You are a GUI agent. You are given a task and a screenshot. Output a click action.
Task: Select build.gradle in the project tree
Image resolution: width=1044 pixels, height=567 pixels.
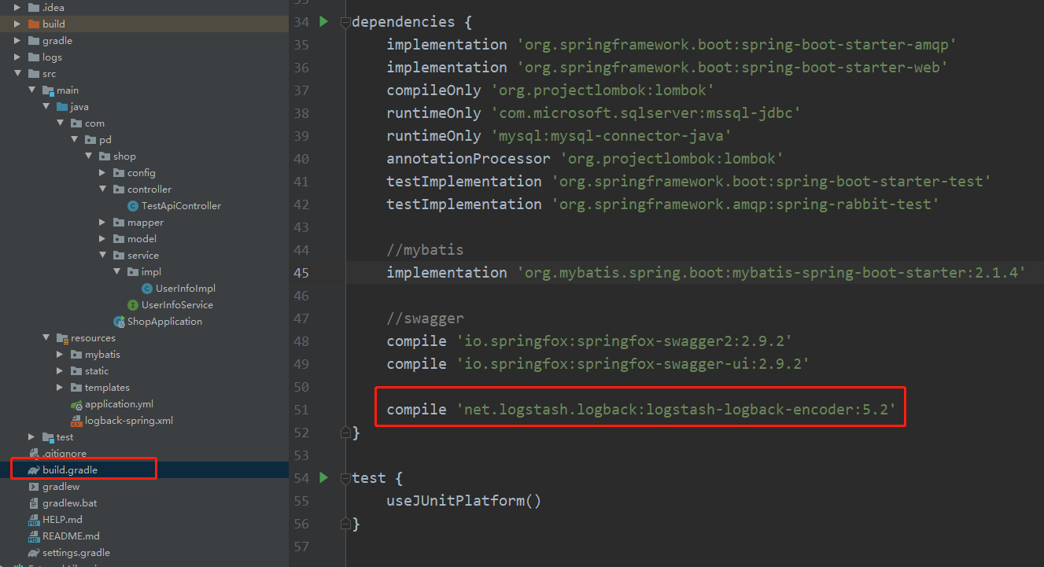click(70, 469)
